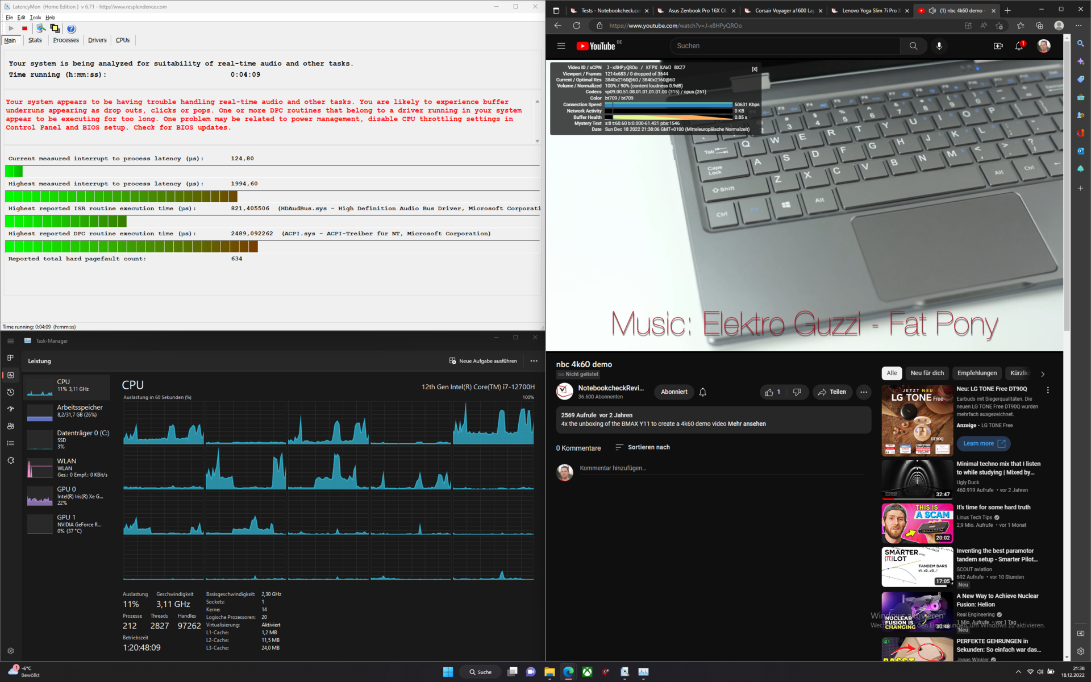Screen dimensions: 1091x682
Task: Switch to the Drivers tab in LatencyMon
Action: click(x=97, y=40)
